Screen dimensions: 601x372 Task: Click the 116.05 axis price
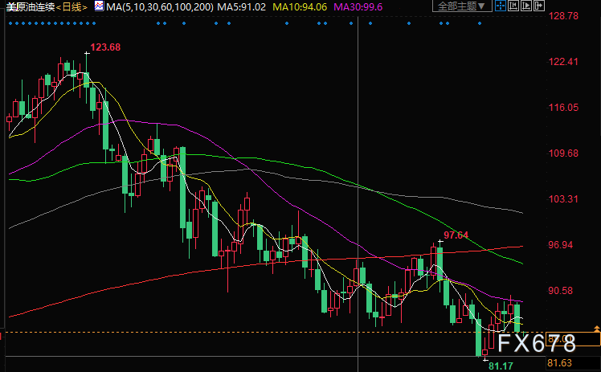point(563,108)
